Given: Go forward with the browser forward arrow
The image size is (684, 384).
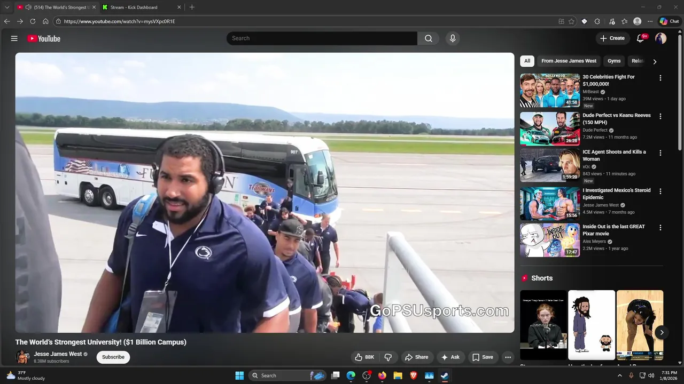Looking at the screenshot, I should (20, 21).
